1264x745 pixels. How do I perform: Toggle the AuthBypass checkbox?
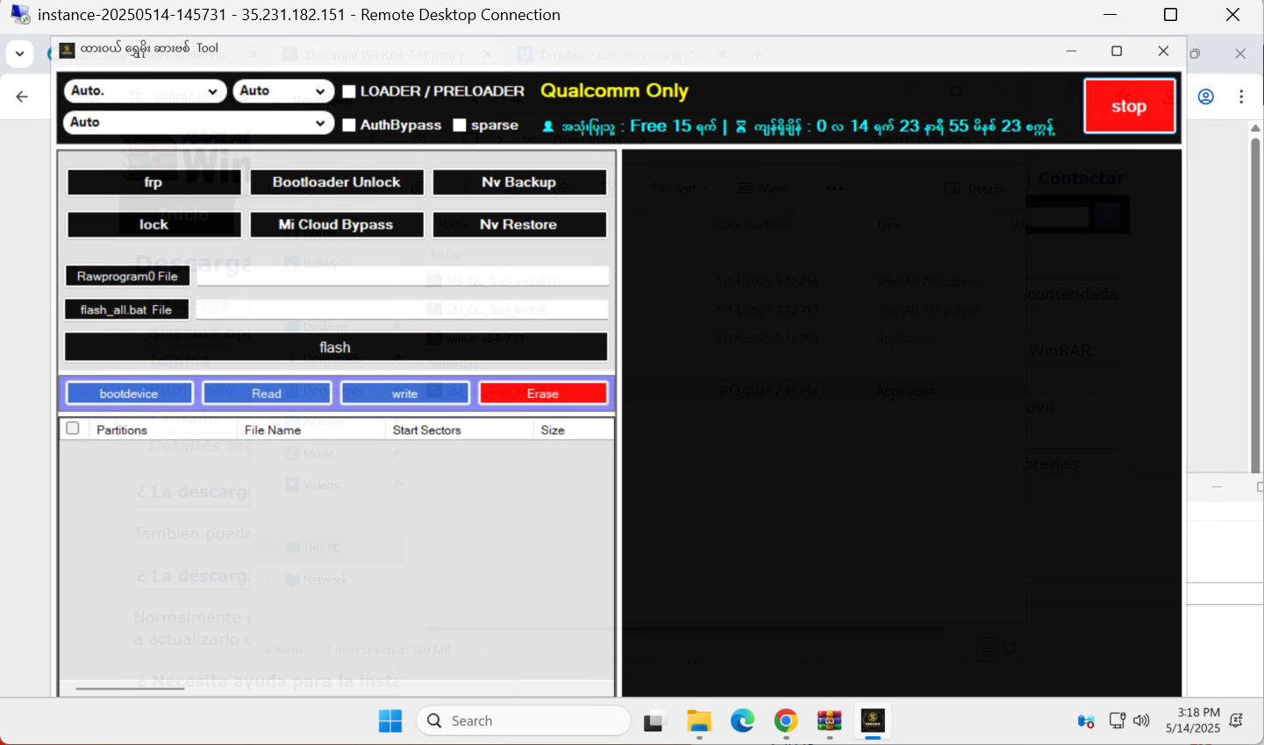click(349, 125)
